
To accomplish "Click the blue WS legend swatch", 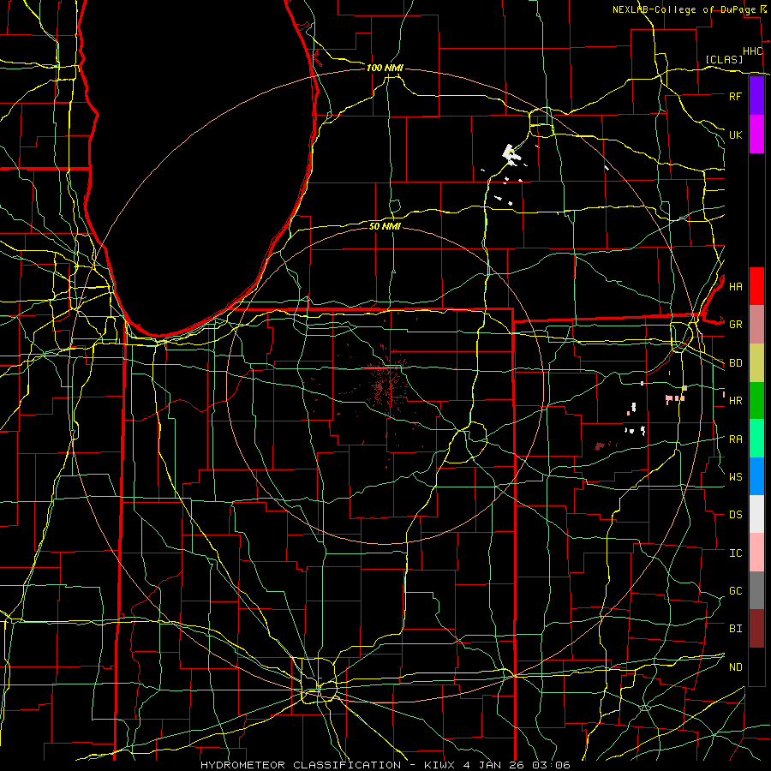I will tap(756, 476).
